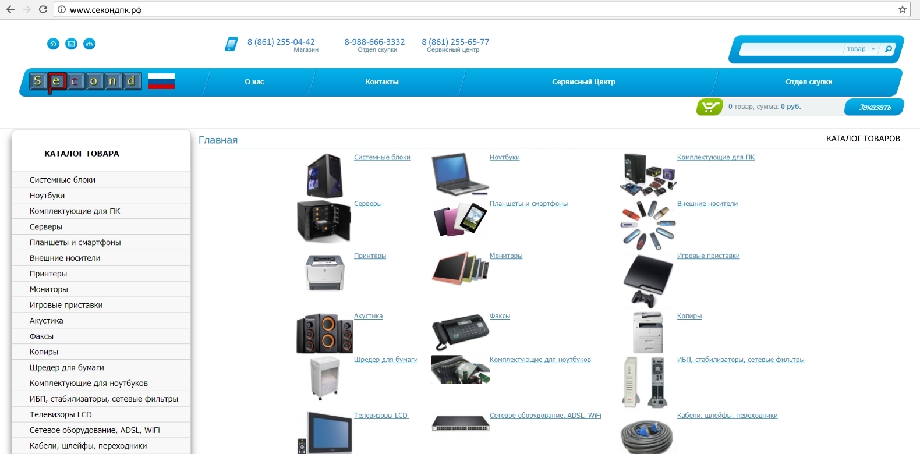Open the game console thumbnail image
Viewport: 920px width, 454px height.
click(x=647, y=281)
